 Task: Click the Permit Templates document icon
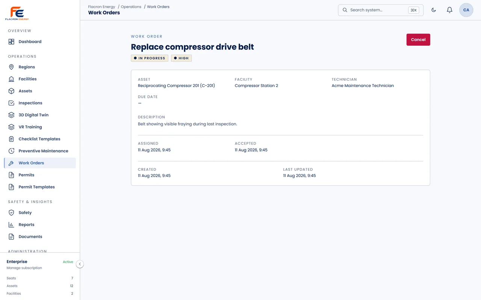pyautogui.click(x=11, y=187)
